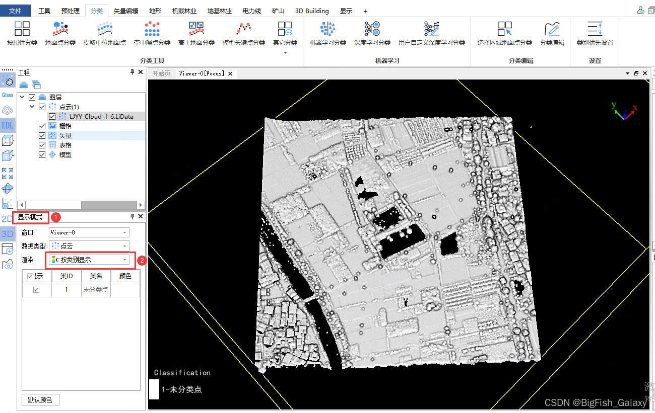The image size is (655, 413).
Task: Pin the 显示模式 panel
Action: point(132,216)
